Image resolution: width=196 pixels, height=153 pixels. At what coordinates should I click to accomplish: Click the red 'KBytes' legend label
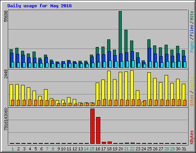[x=191, y=137]
